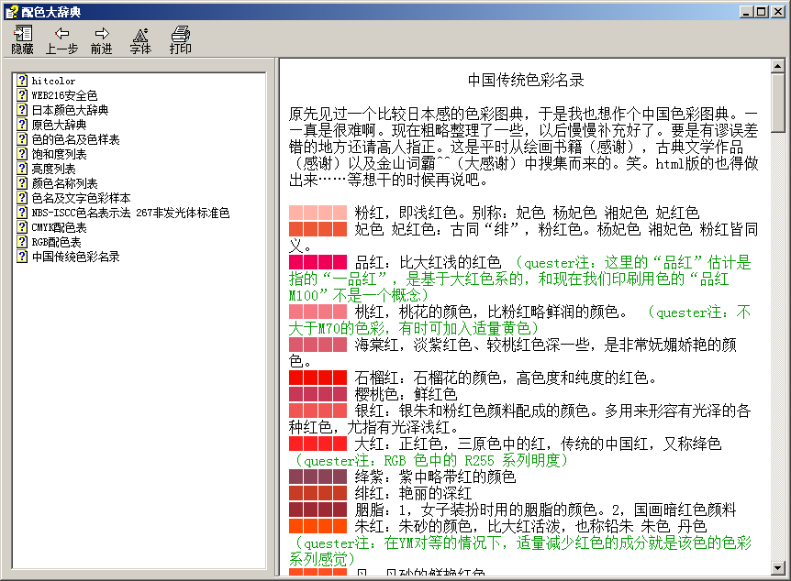Click help icon beside 颜色名称列表
The height and width of the screenshot is (581, 791).
point(22,183)
